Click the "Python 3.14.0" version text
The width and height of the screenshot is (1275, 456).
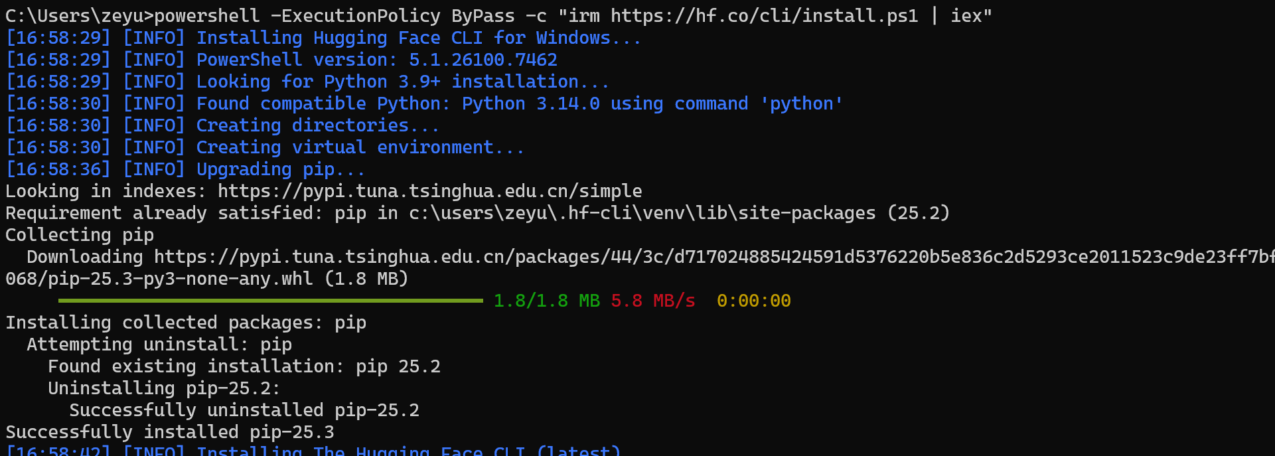click(530, 104)
